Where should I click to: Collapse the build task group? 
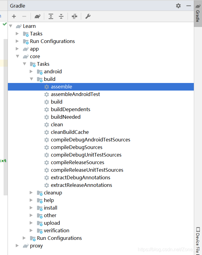coord(31,79)
